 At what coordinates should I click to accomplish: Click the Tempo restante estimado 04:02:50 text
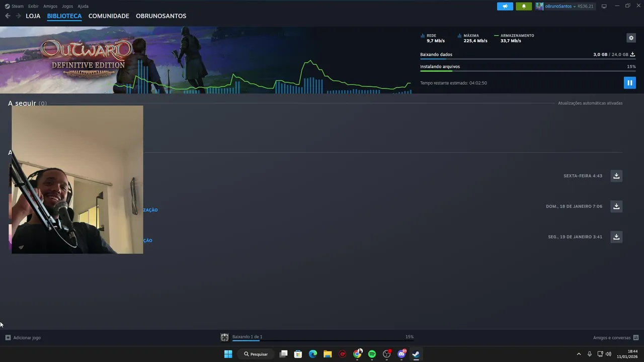453,83
